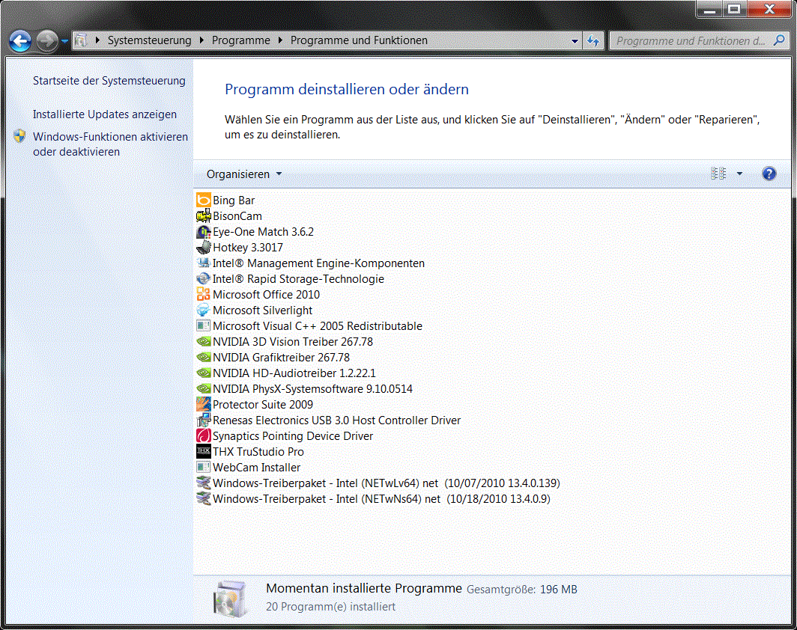797x630 pixels.
Task: Click the NVIDIA HD-Audiotreiber icon
Action: (x=203, y=373)
